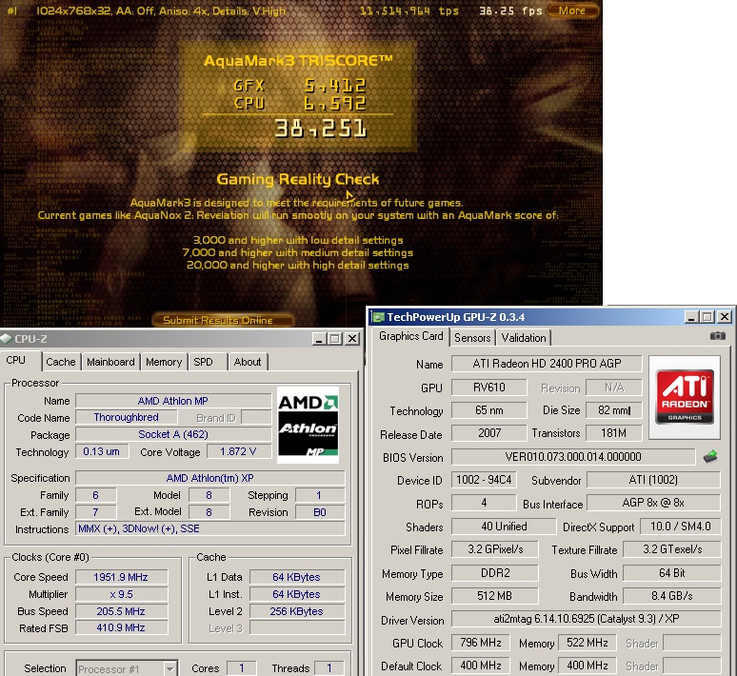Open the Mainboard tab in CPU-Z

110,362
